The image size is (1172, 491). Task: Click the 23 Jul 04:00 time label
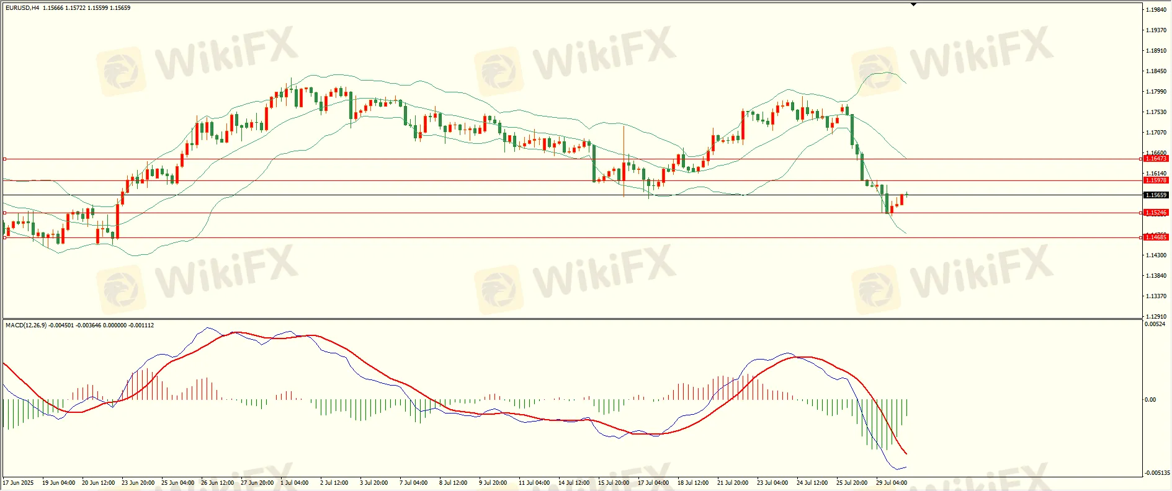(772, 483)
